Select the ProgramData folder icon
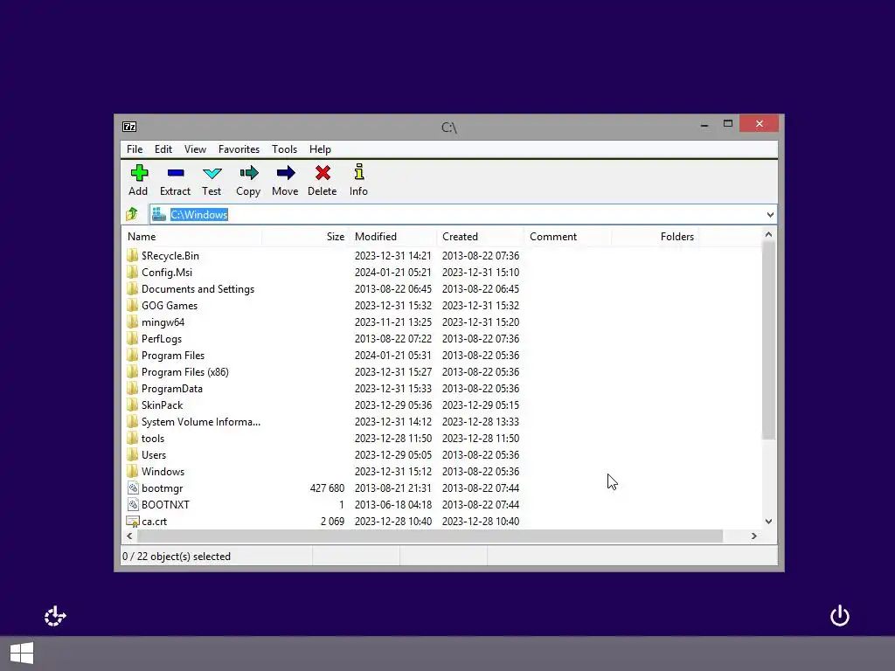Viewport: 895px width, 671px height. pos(133,389)
